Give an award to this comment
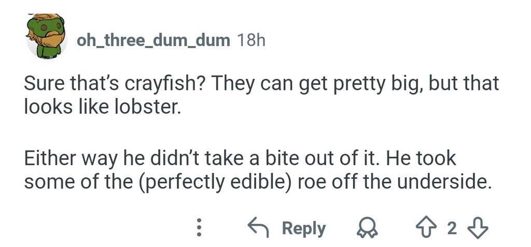Screen dimensions: 531x247 coord(368,228)
